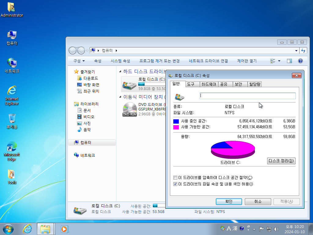The height and width of the screenshot is (235, 313).
Task: Open the 컴퓨터 desktop icon
Action: pyautogui.click(x=12, y=38)
